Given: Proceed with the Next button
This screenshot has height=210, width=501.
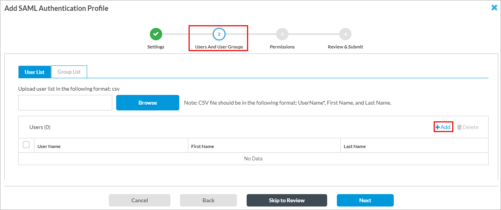Looking at the screenshot, I should (365, 200).
